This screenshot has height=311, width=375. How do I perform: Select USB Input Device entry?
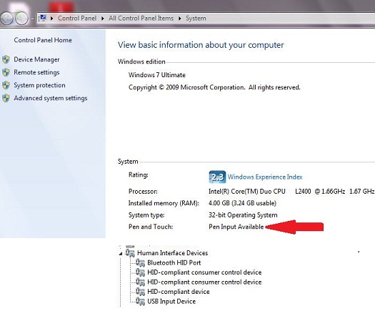click(x=171, y=302)
